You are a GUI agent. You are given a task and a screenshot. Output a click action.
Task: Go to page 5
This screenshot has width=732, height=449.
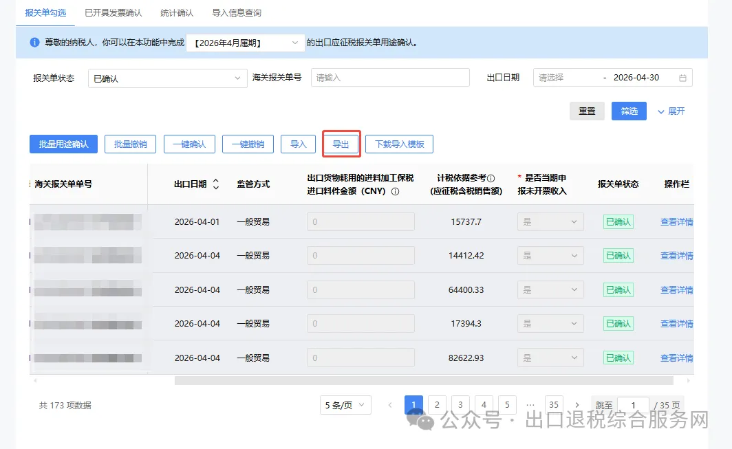[x=507, y=405]
